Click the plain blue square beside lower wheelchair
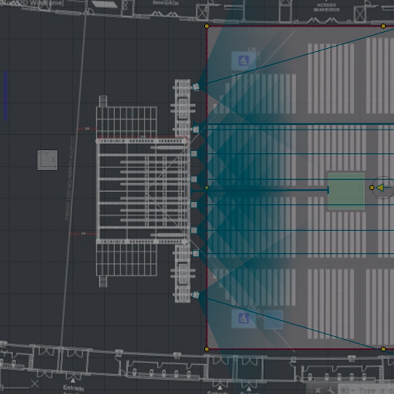The height and width of the screenshot is (394, 394). pos(273,320)
